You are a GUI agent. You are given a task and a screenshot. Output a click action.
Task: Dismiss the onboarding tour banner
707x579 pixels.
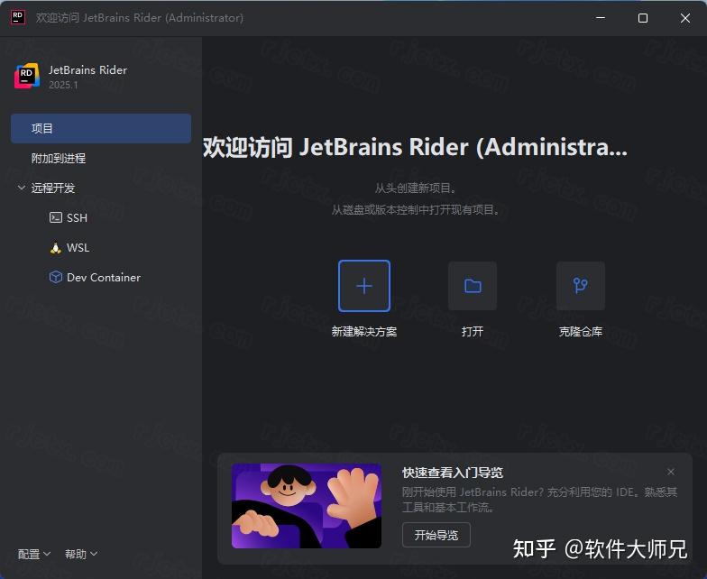coord(671,472)
